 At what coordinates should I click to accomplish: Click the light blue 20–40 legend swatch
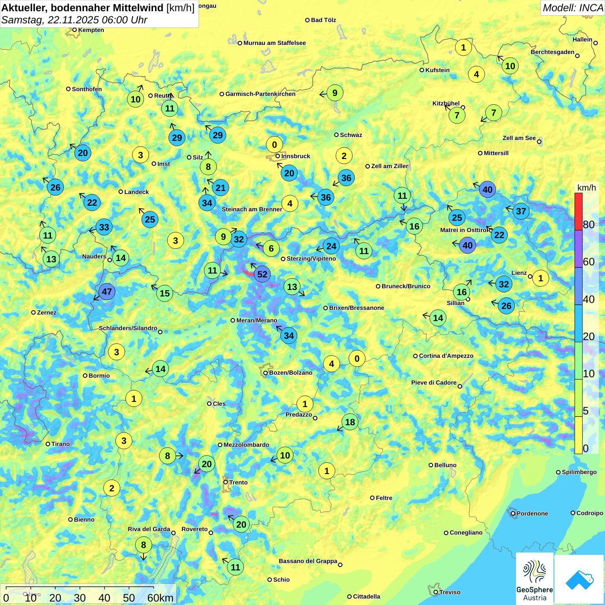[578, 323]
